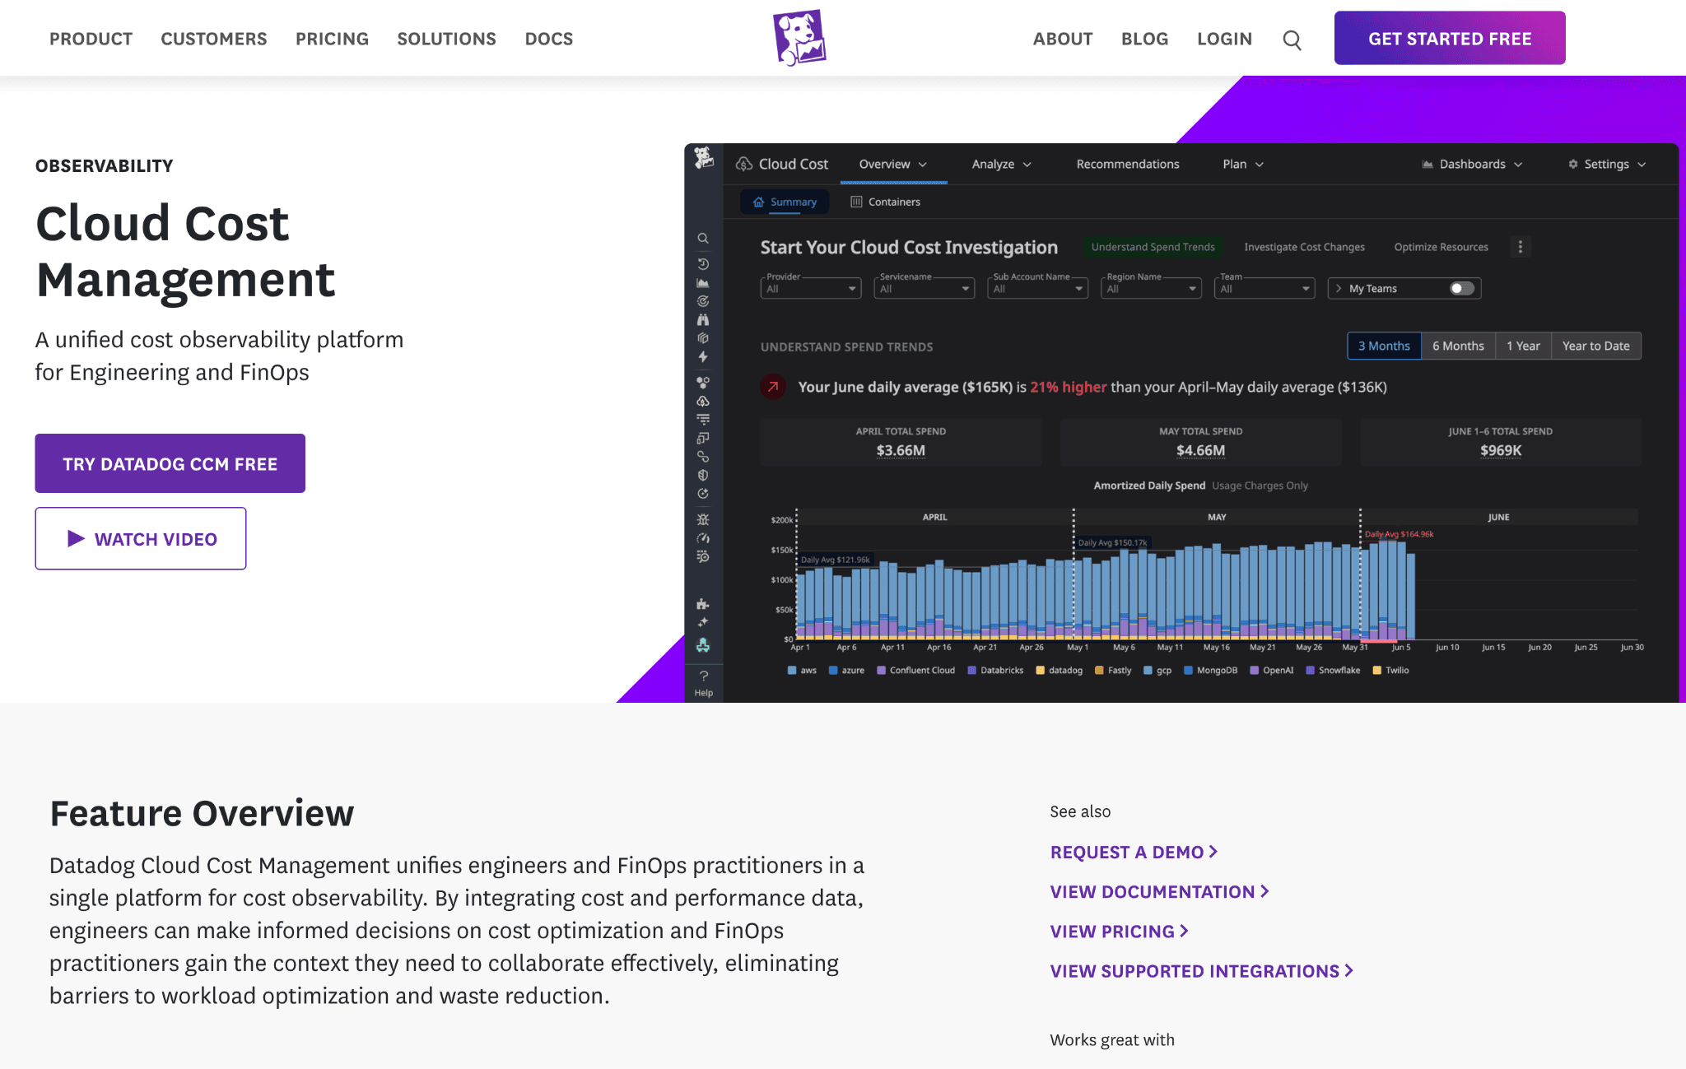Click the target bullseye icon in the sidebar
This screenshot has width=1686, height=1069.
[x=703, y=301]
